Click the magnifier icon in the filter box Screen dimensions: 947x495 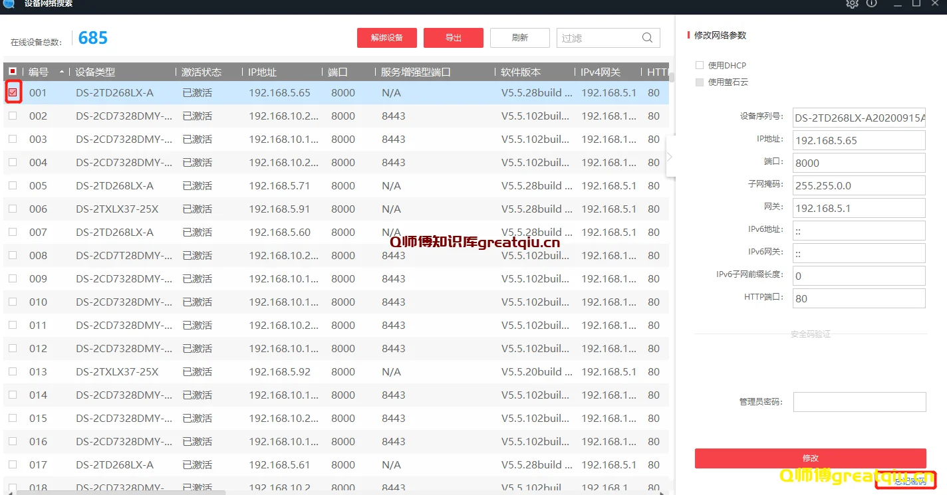[646, 38]
